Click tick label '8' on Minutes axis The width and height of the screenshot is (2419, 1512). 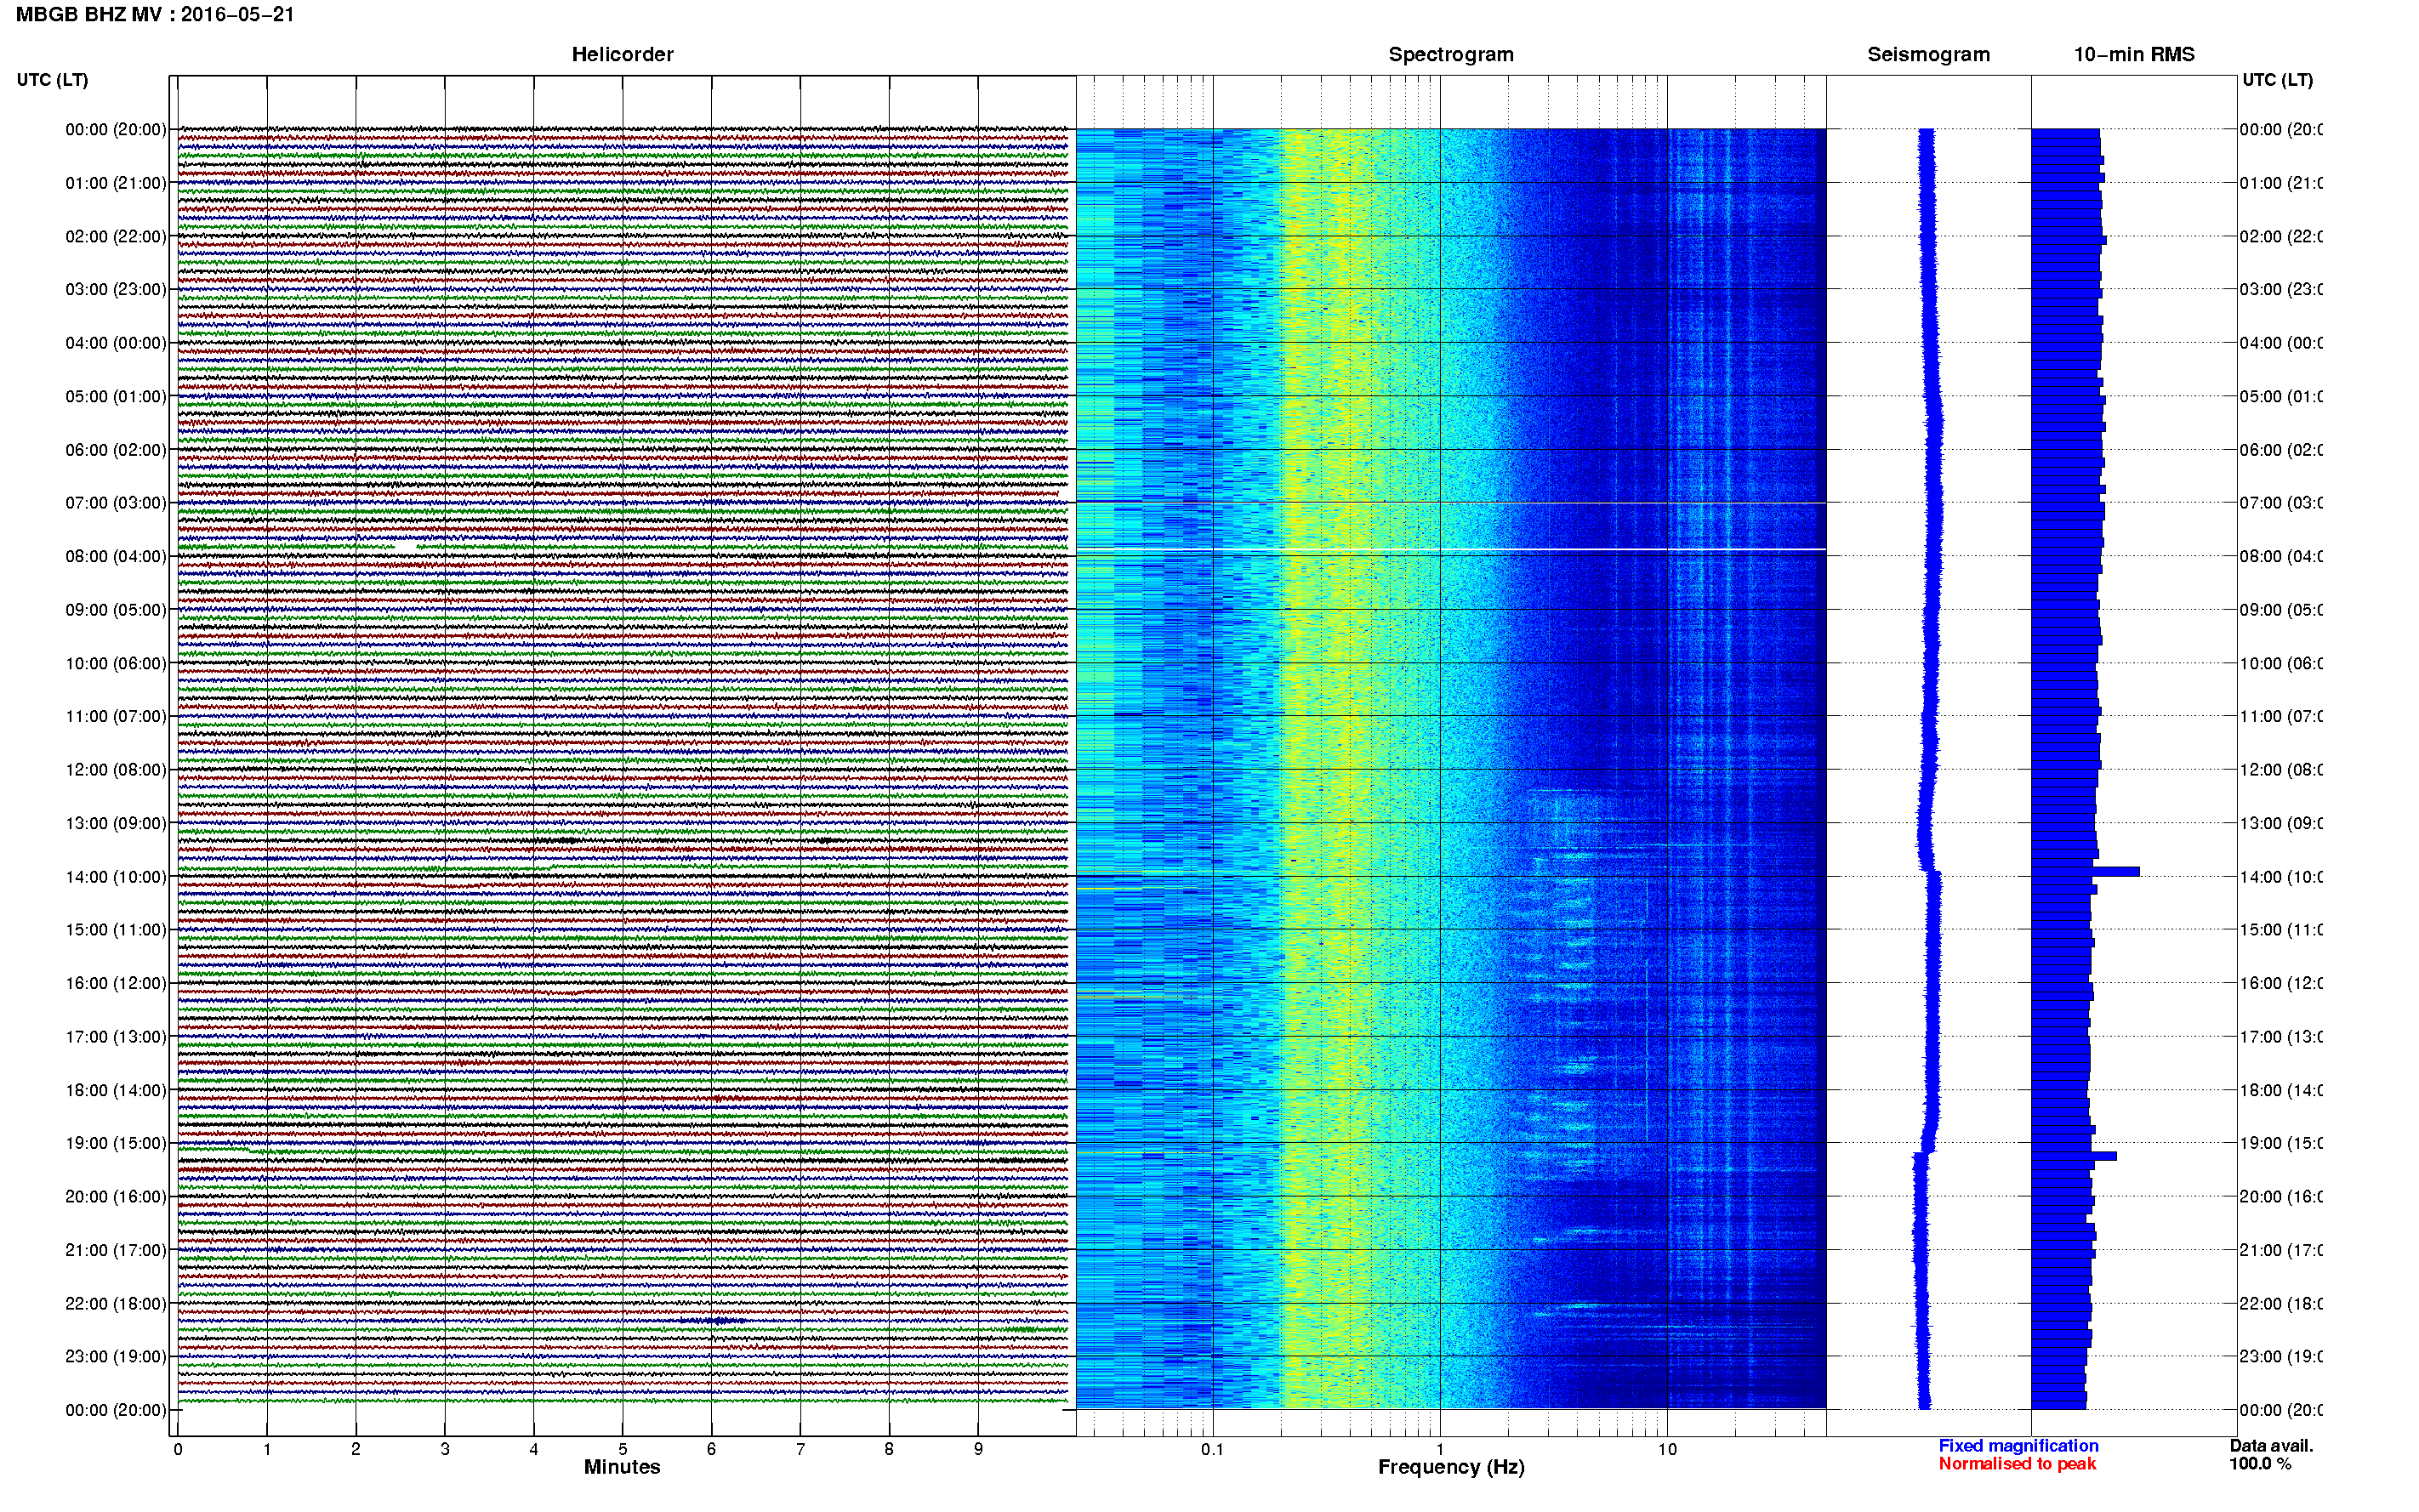pos(889,1449)
